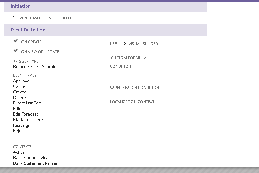Select Bank Connectivity context
259x173 pixels.
click(30, 158)
